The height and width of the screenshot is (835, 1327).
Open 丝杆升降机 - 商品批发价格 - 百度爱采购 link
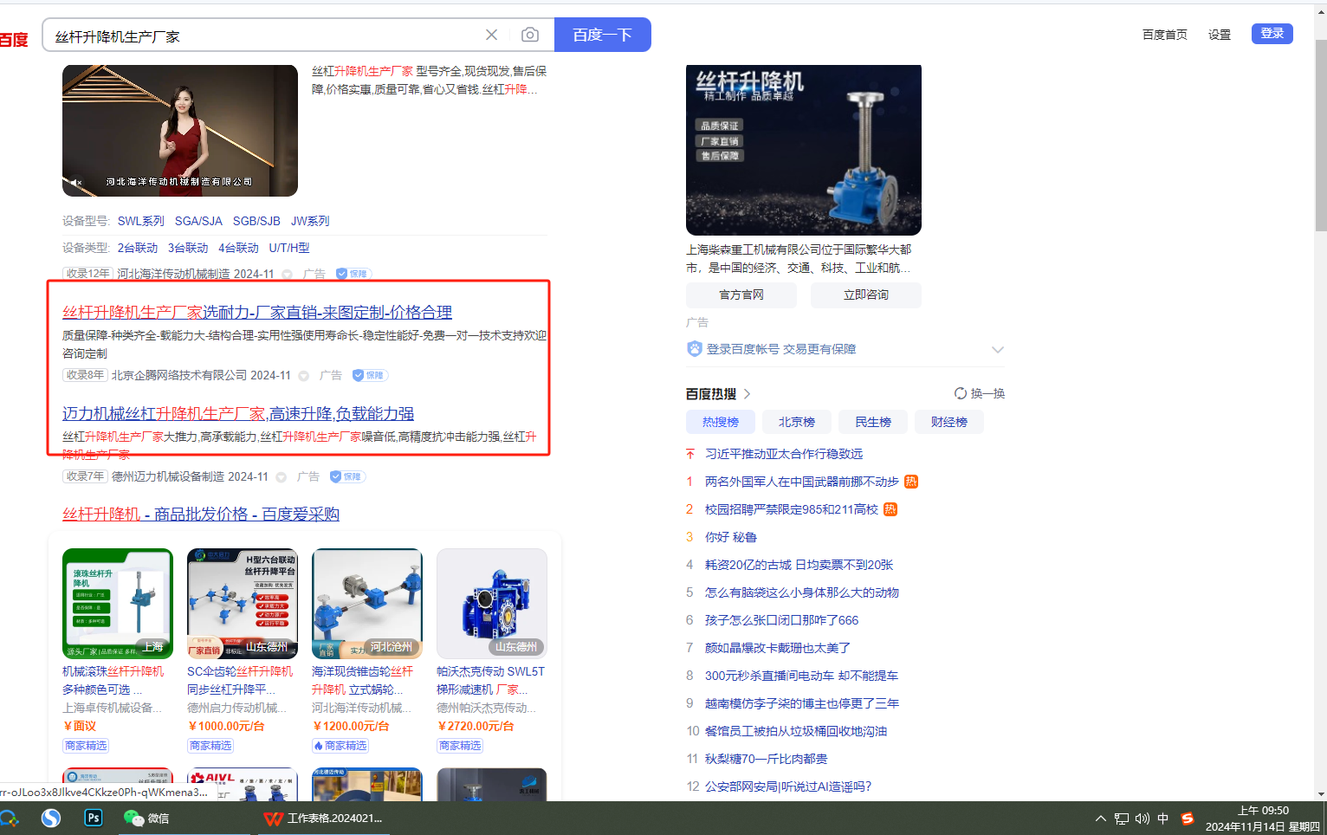coord(201,514)
